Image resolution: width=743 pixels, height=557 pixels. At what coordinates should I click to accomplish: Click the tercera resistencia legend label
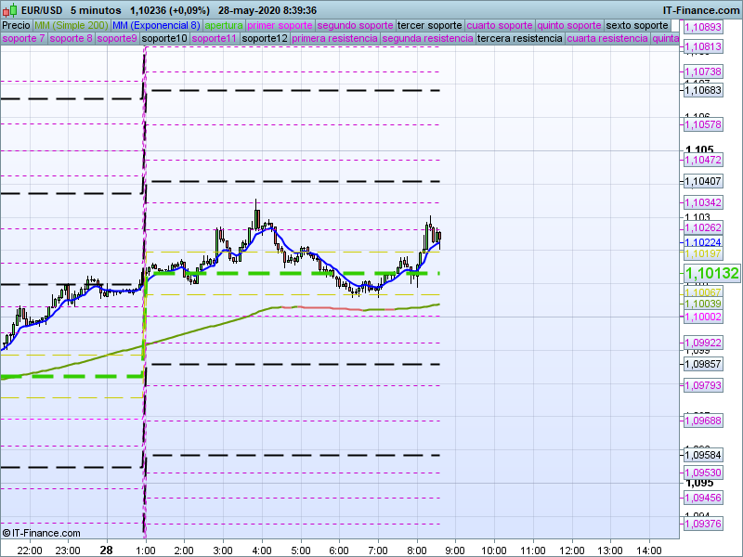pyautogui.click(x=519, y=39)
